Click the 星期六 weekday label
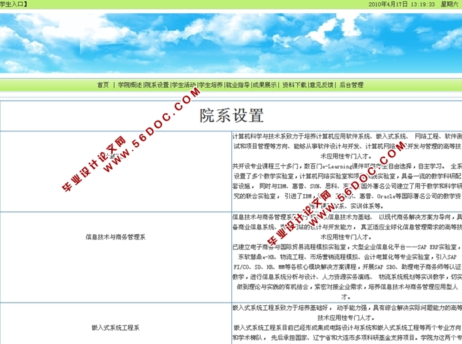This screenshot has height=344, width=462. [x=449, y=4]
